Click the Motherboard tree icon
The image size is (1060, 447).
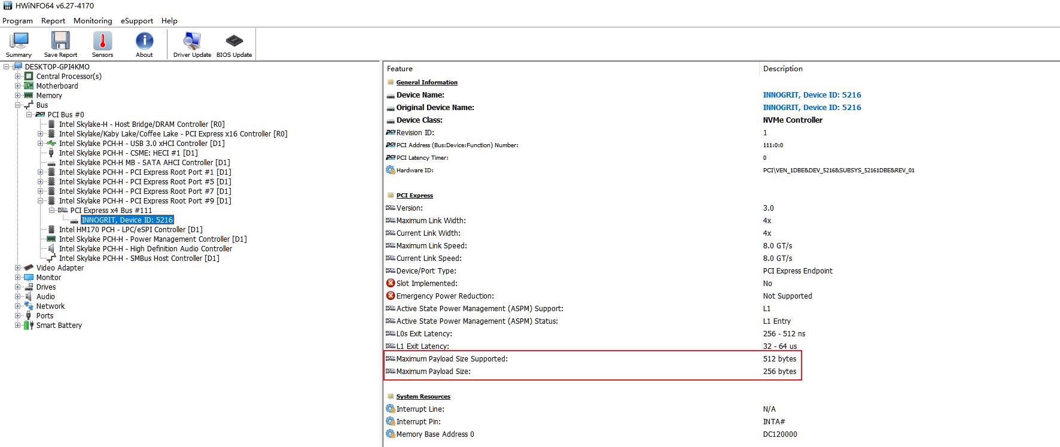29,86
